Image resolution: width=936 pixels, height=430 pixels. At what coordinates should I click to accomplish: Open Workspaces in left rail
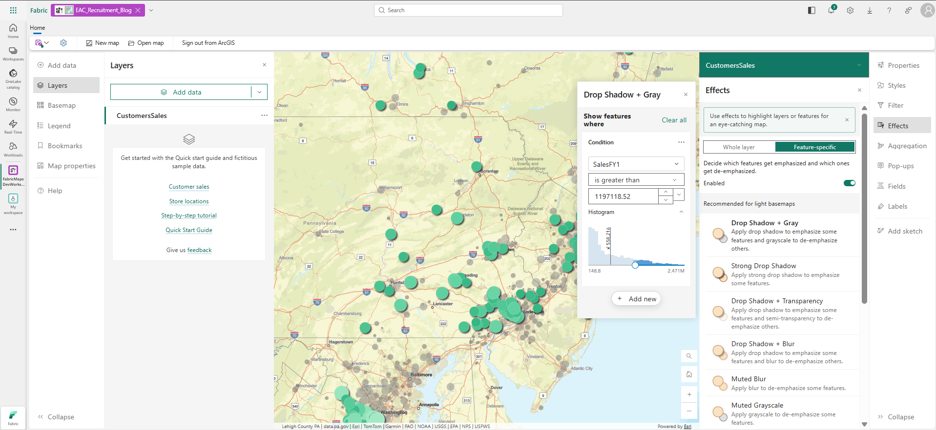click(x=13, y=54)
